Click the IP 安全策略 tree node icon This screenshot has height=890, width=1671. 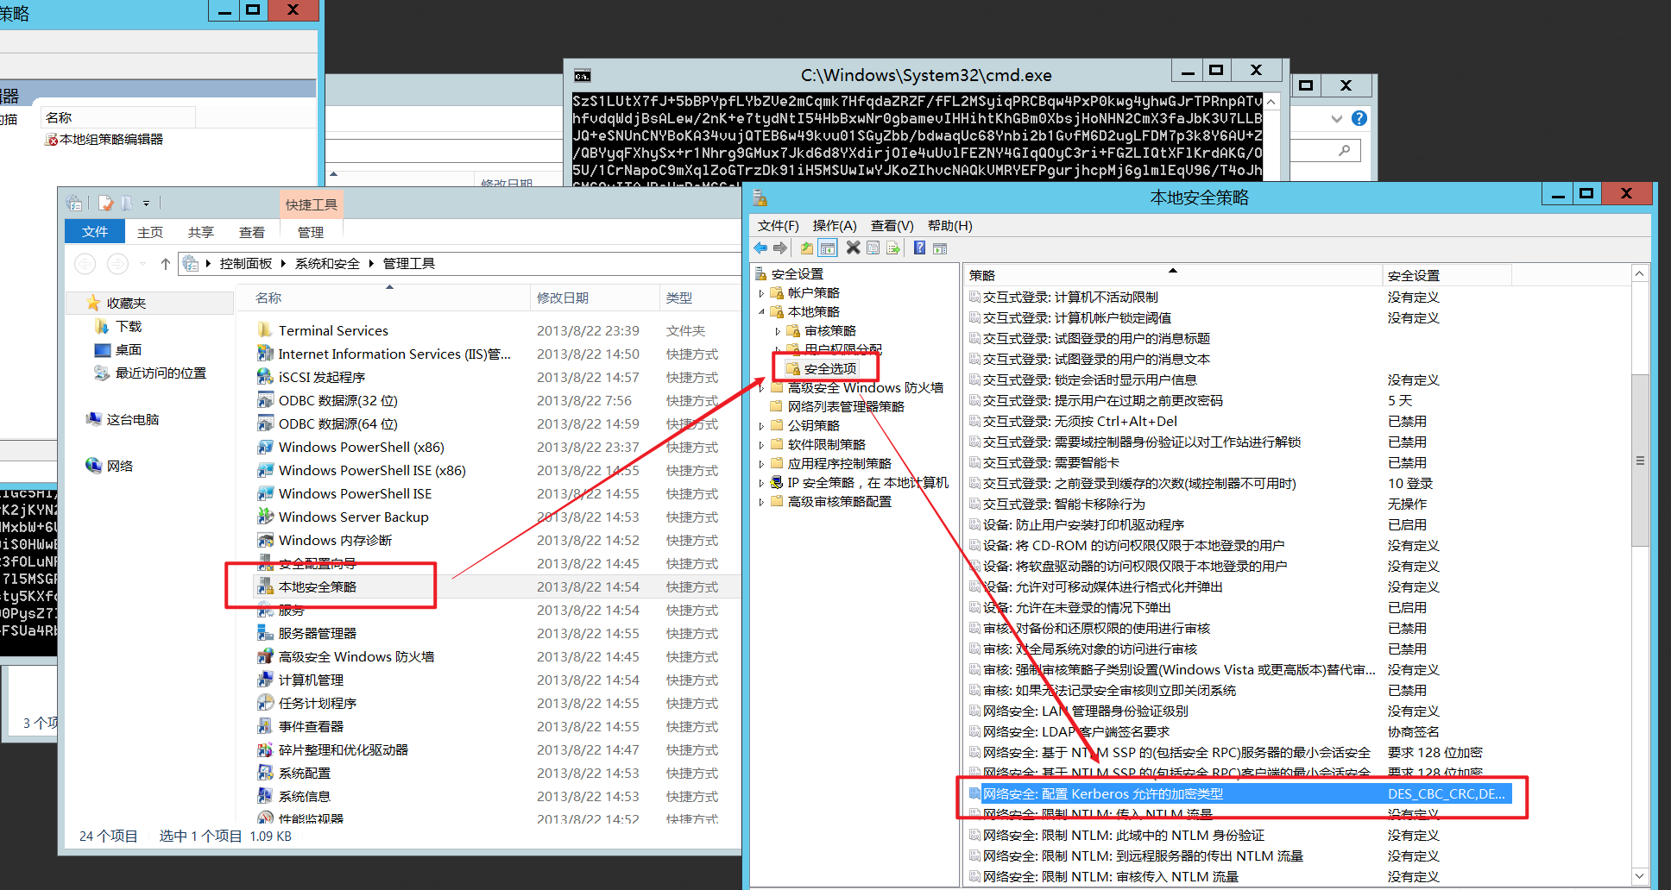click(777, 482)
